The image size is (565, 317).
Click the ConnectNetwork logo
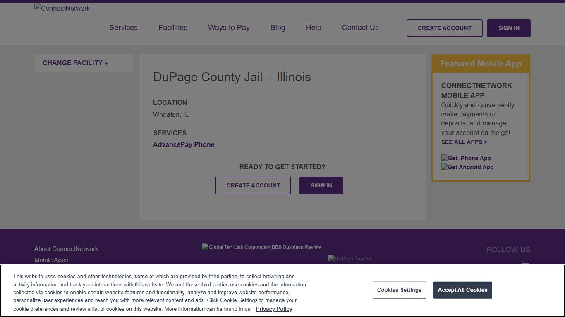pos(62,8)
